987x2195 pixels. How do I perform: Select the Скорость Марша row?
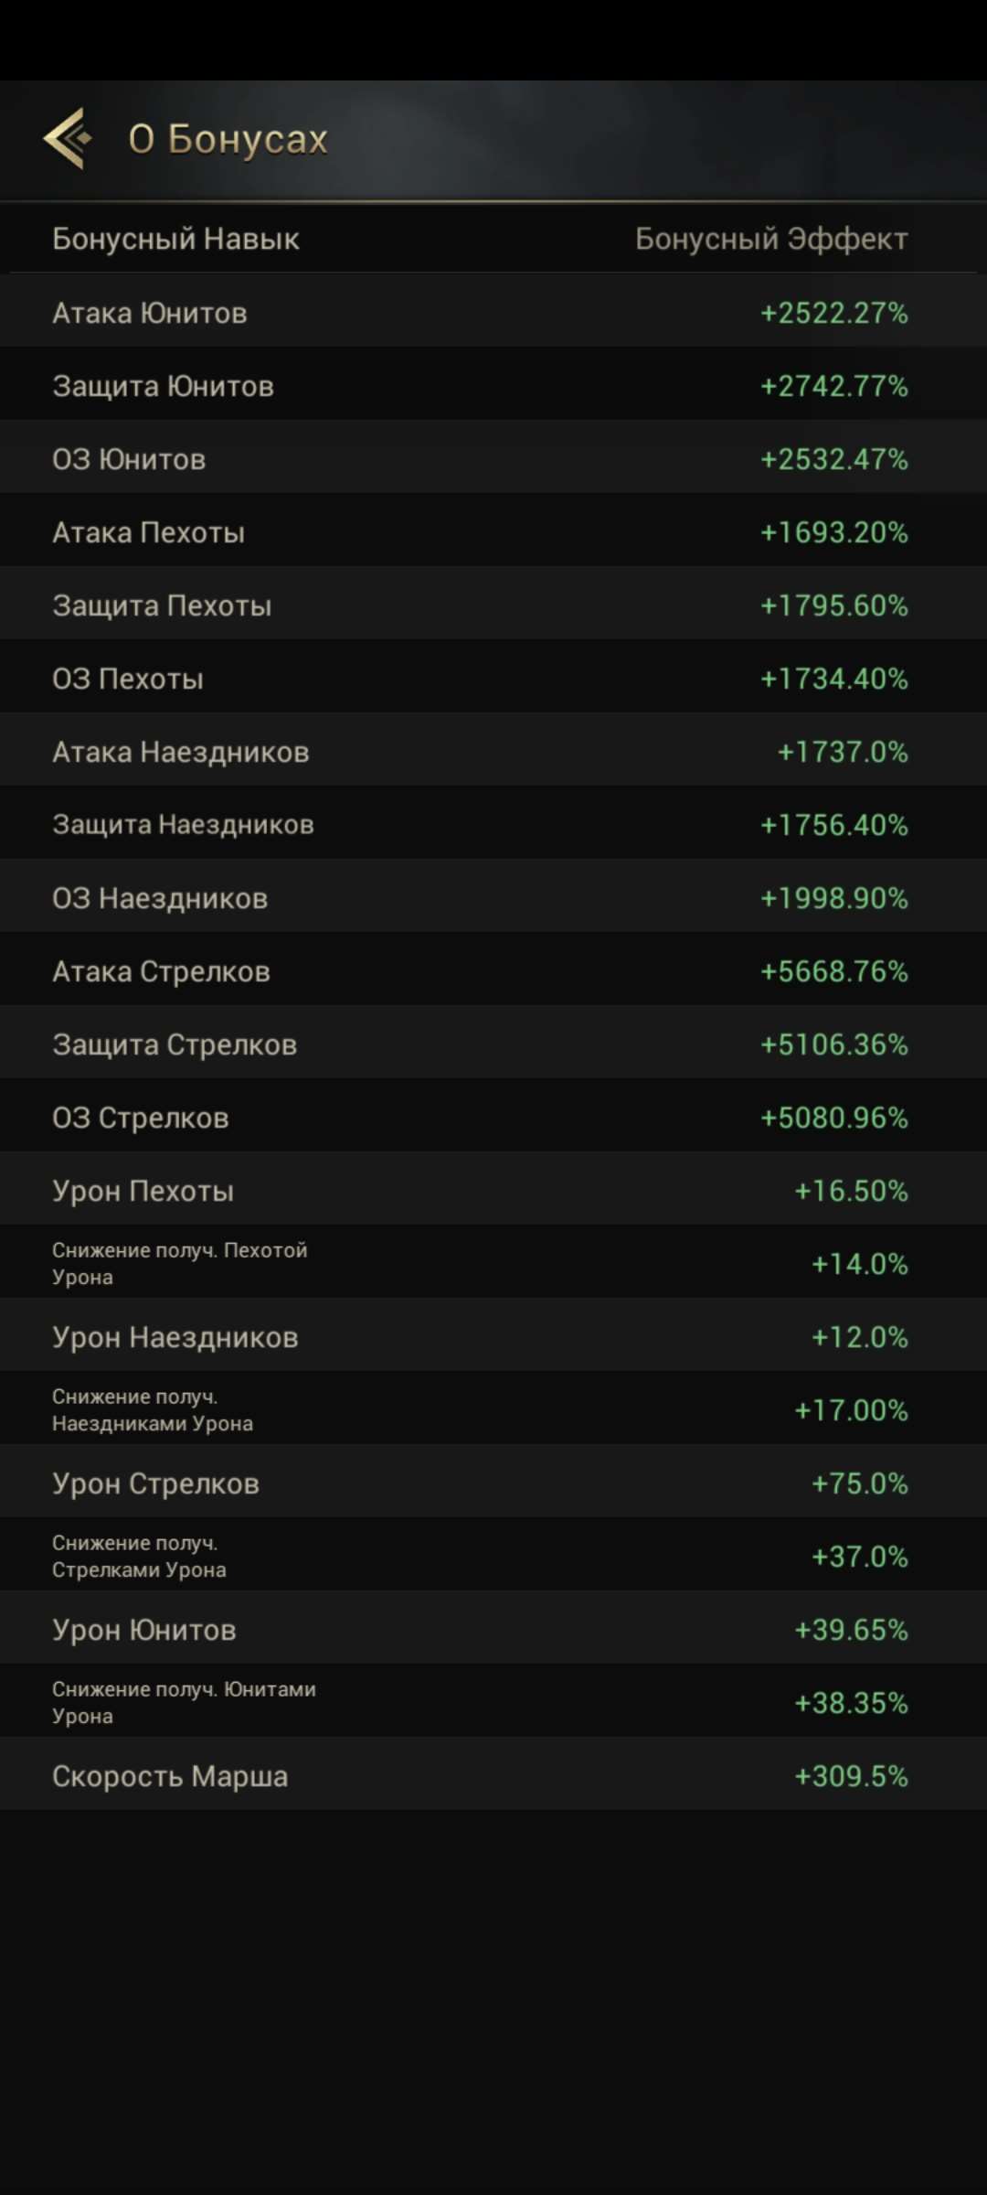[493, 1774]
